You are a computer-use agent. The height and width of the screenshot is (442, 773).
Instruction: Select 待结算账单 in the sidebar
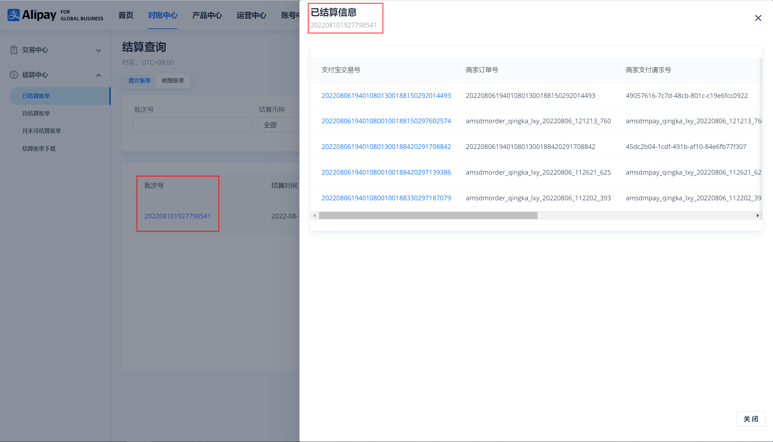coord(36,113)
